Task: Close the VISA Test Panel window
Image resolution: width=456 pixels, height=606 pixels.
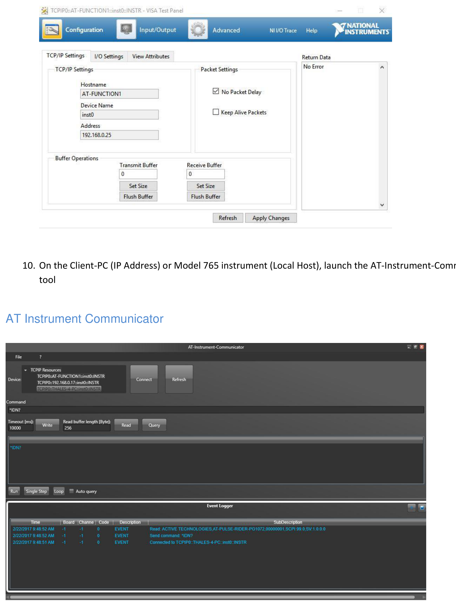Action: tap(382, 11)
